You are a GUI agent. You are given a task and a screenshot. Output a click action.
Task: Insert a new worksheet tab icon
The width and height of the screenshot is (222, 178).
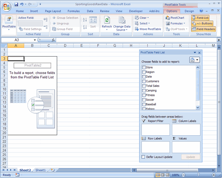53,170
